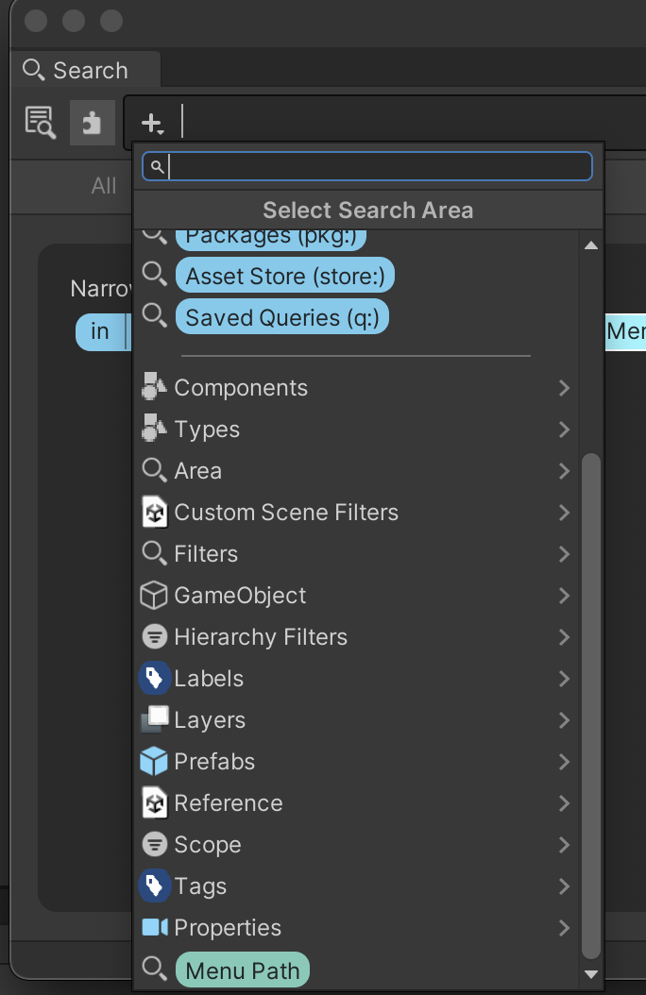Toggle the search query builder icon

[41, 123]
